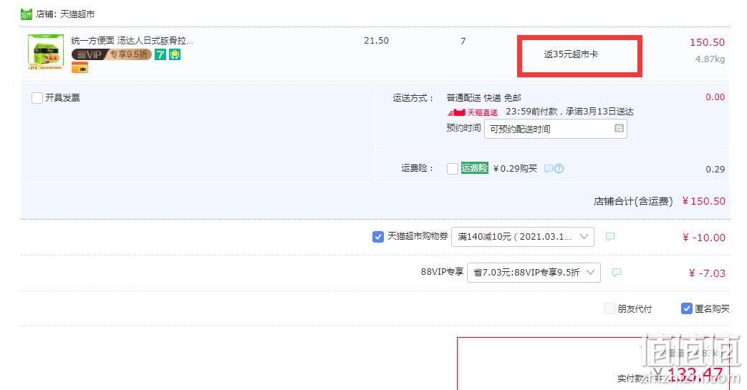
Task: Click the comment icon beside coupon dropdown
Action: [609, 237]
